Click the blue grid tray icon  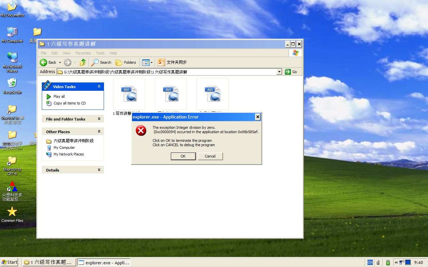point(408,262)
